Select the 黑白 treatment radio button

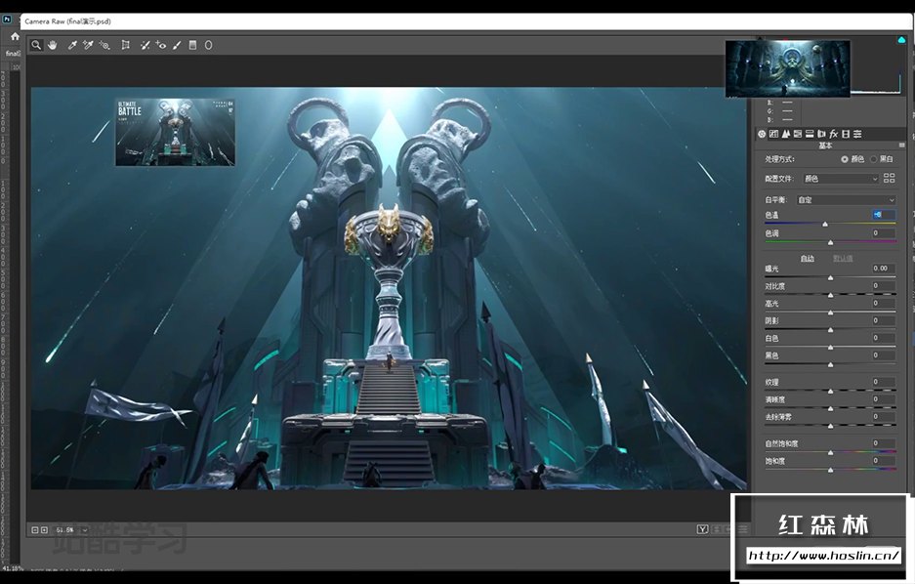874,159
